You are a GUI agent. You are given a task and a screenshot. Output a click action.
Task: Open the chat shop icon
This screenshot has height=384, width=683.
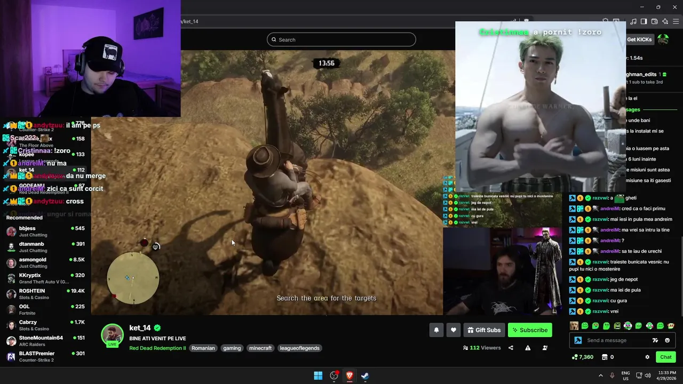tap(605, 357)
